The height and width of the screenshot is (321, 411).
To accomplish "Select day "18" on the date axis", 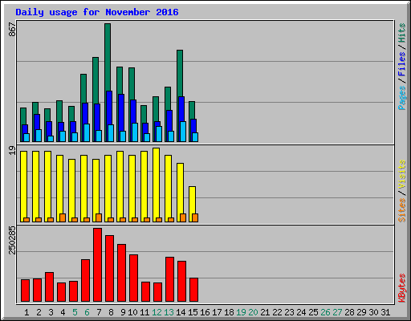I will tap(229, 312).
